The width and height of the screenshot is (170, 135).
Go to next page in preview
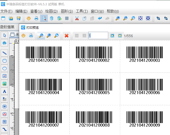112,36
